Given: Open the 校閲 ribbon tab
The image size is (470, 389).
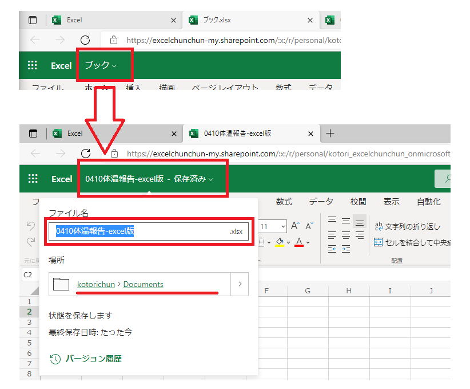Looking at the screenshot, I should [358, 202].
